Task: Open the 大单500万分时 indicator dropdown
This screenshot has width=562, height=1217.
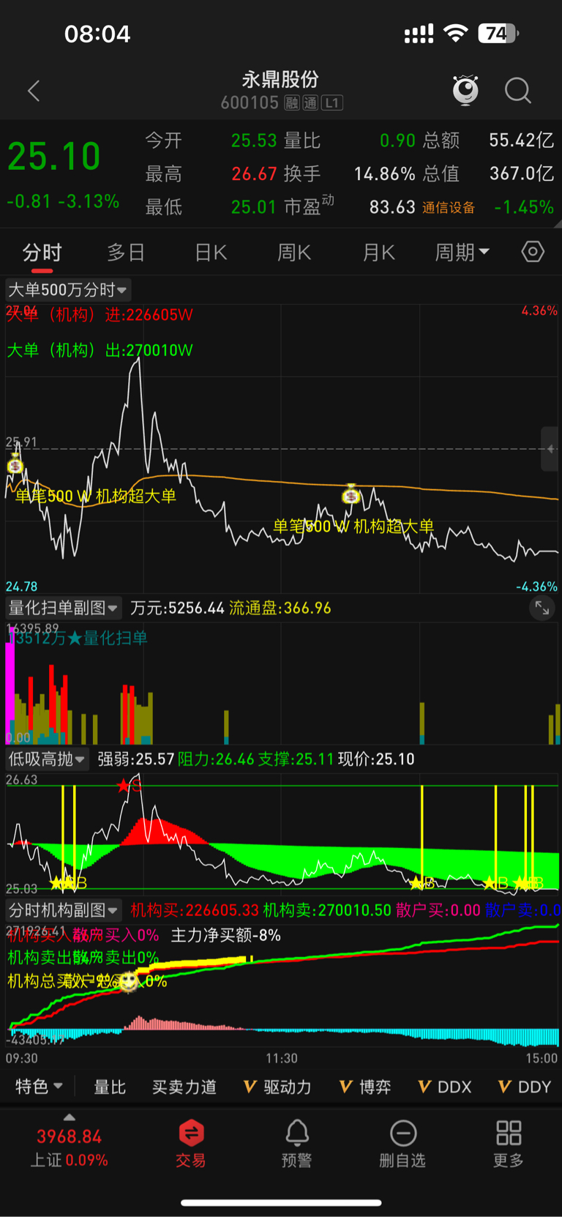Action: pos(68,290)
